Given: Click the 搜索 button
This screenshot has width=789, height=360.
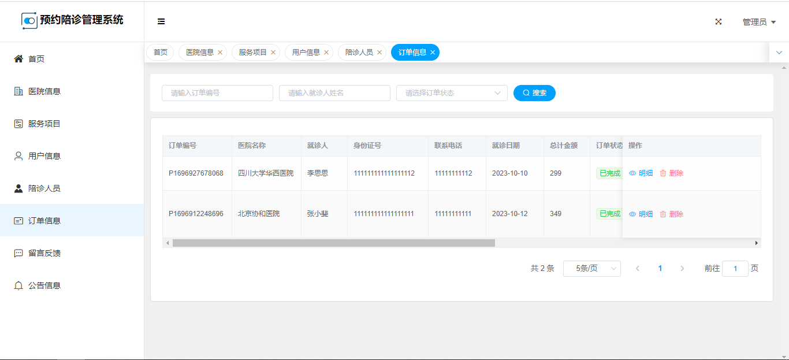Looking at the screenshot, I should (534, 93).
